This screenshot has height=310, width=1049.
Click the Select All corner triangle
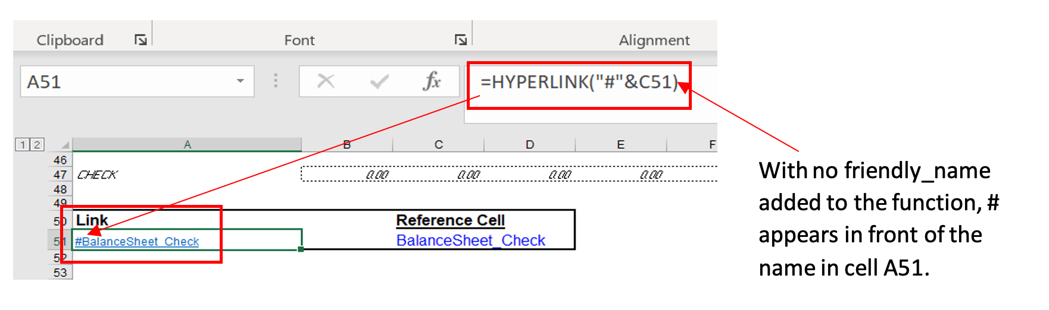pos(65,145)
